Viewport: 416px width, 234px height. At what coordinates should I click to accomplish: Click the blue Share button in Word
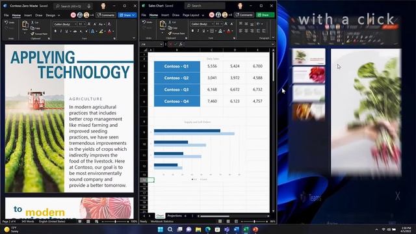(x=127, y=15)
